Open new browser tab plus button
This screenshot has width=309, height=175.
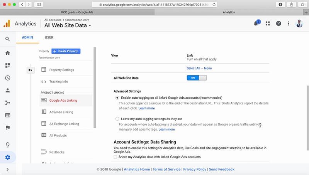[306, 12]
